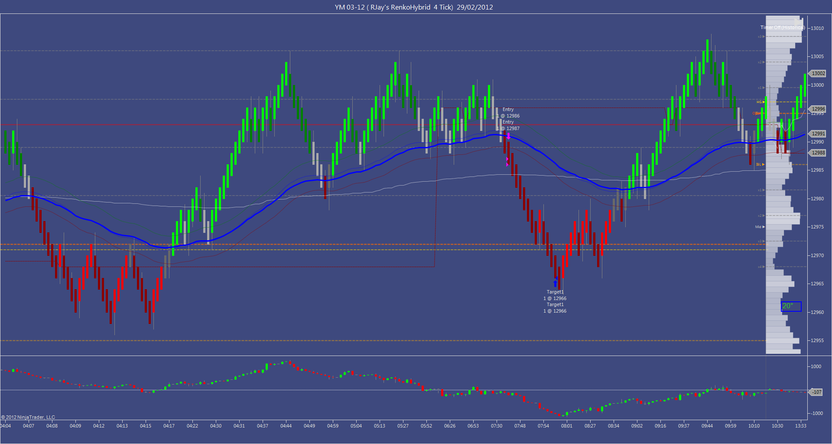Click the 13005 price axis label
The height and width of the screenshot is (444, 832).
point(817,56)
